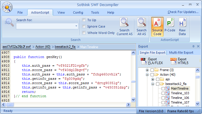Open the Config ribbon tab
This screenshot has width=202, height=114.
pos(78,12)
